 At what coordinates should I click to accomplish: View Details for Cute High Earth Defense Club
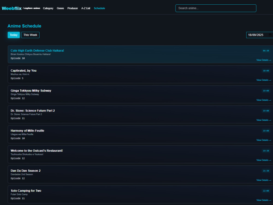(x=264, y=60)
